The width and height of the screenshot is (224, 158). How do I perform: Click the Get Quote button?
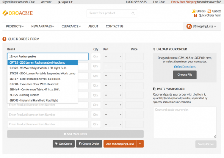pyautogui.click(x=64, y=144)
